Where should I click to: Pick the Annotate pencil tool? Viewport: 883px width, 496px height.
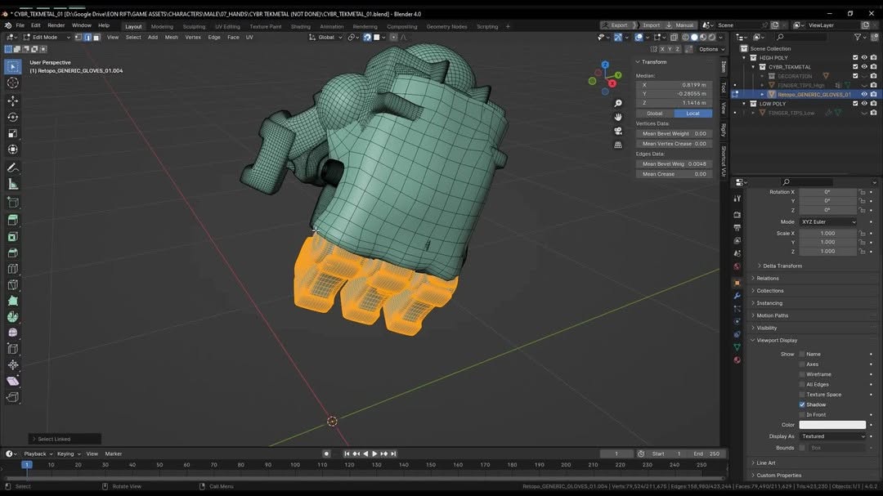[x=13, y=168]
